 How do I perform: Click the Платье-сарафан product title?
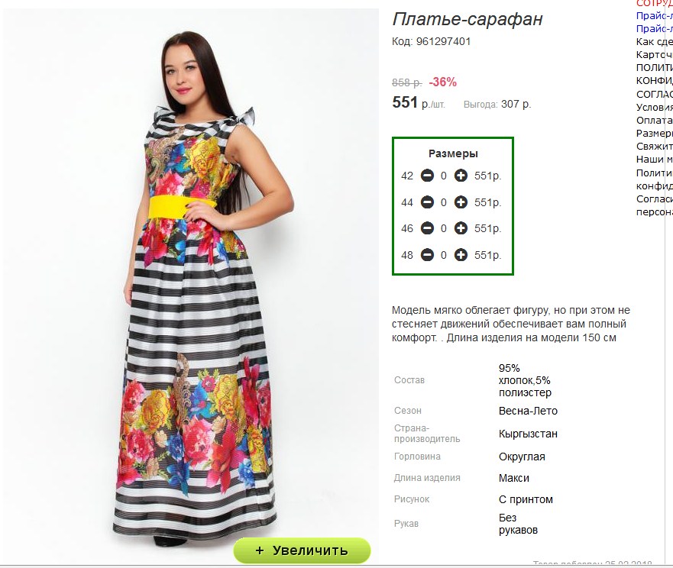[468, 19]
